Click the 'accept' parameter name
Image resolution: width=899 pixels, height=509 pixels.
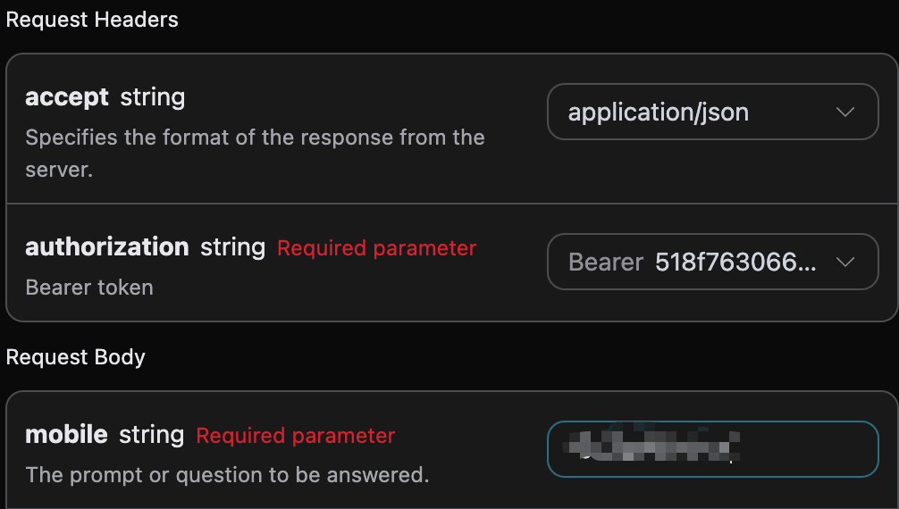coord(67,96)
